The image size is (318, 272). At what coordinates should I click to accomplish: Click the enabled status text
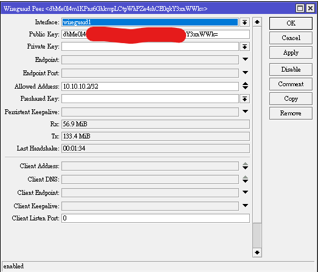pos(13,266)
